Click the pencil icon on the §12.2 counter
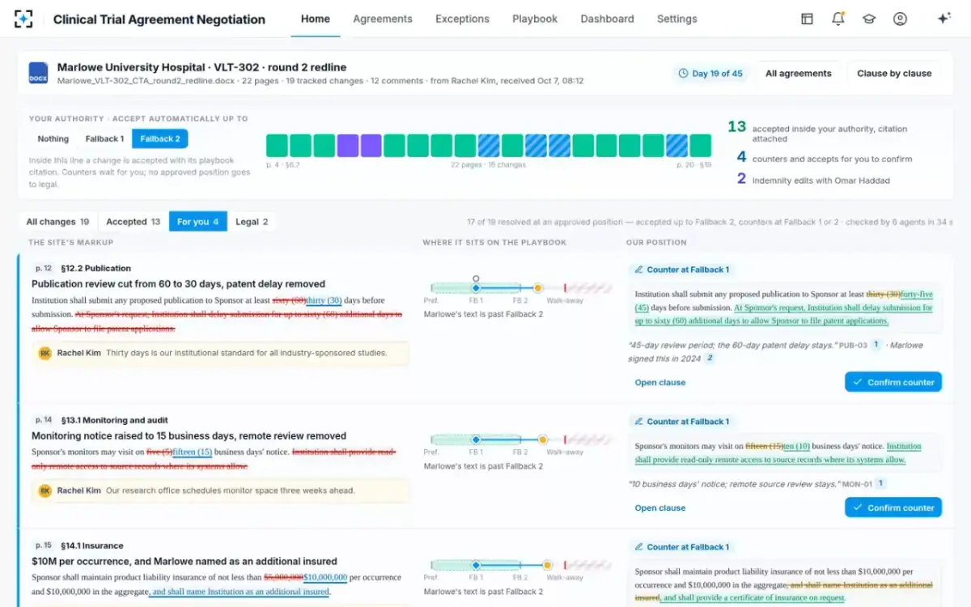971x607 pixels. point(638,270)
